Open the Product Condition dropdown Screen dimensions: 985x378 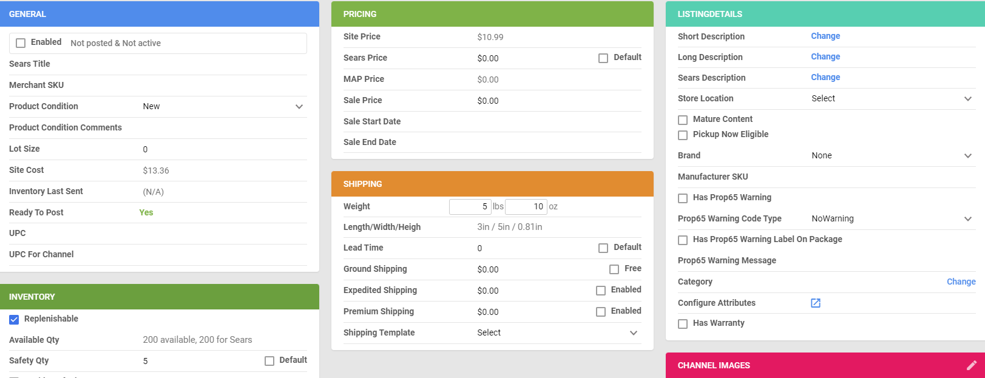[223, 106]
